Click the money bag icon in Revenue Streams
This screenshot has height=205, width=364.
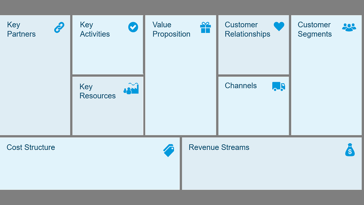coord(350,150)
